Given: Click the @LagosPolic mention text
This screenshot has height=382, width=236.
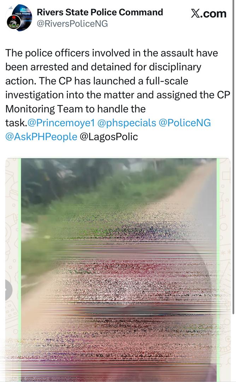Looking at the screenshot, I should [109, 137].
